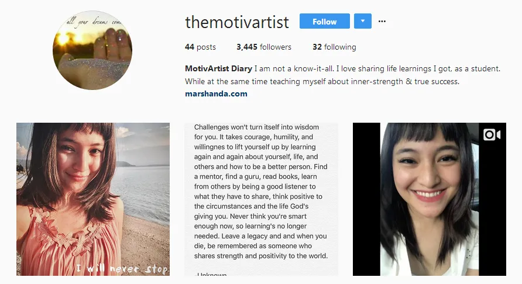Open the beach selfie post thumbnail
This screenshot has width=522, height=284.
pos(93,199)
